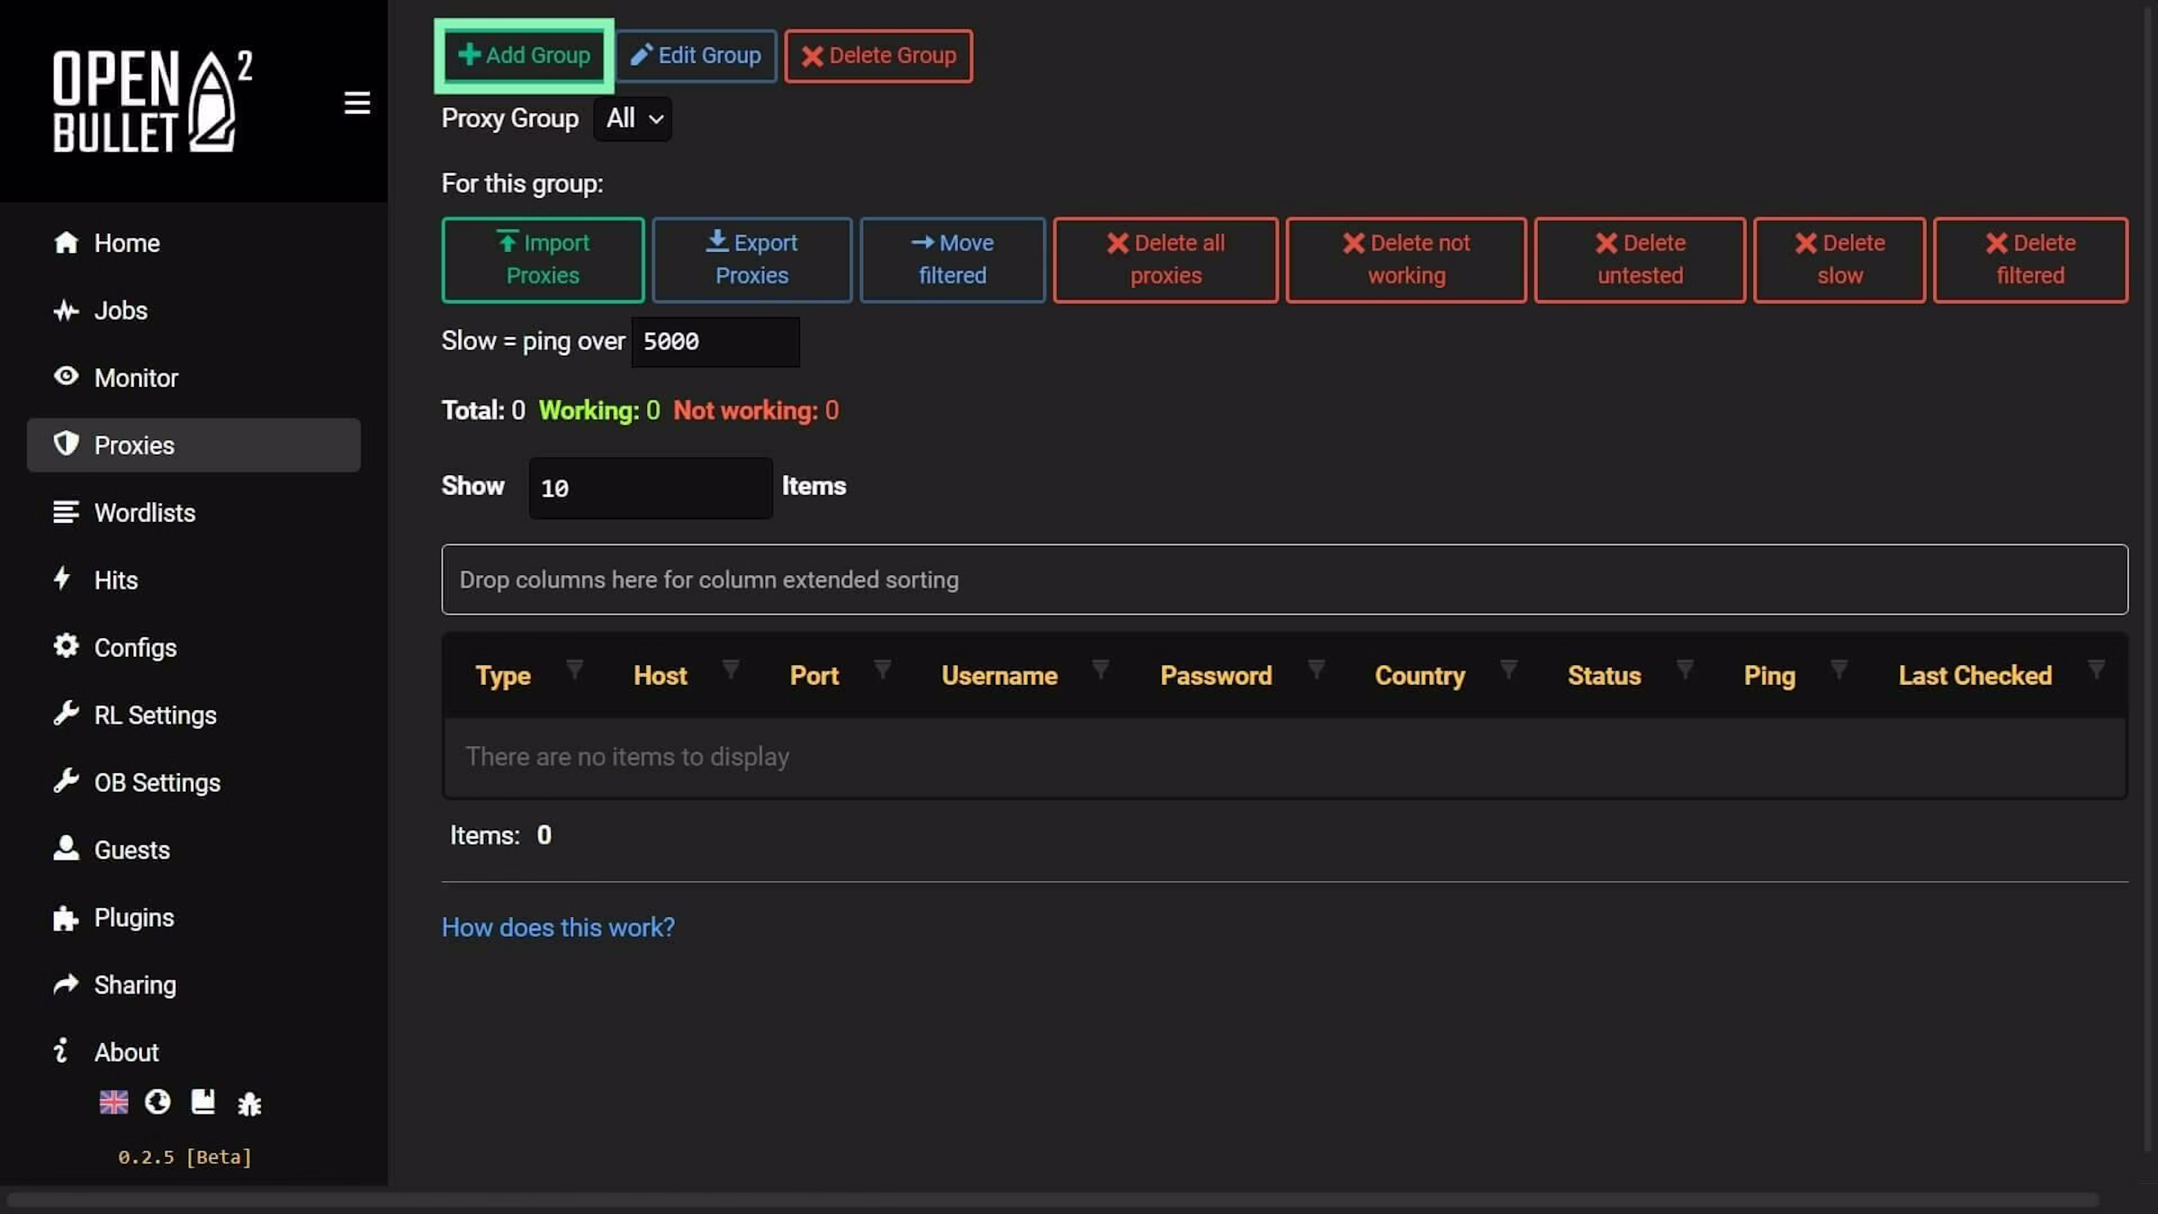Open RL Settings
The image size is (2158, 1214).
pos(193,715)
